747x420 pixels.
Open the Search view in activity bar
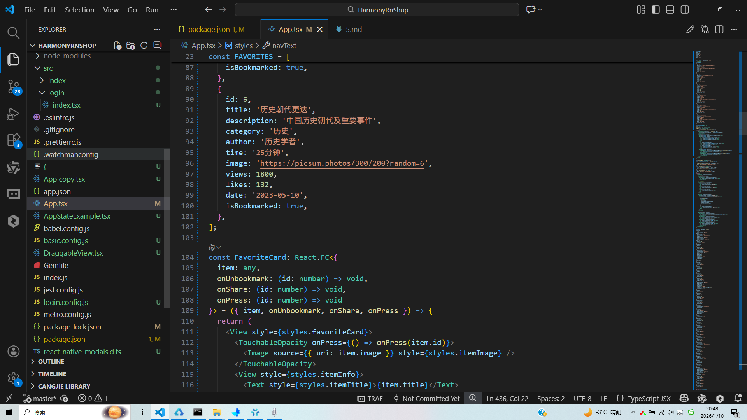pyautogui.click(x=13, y=33)
